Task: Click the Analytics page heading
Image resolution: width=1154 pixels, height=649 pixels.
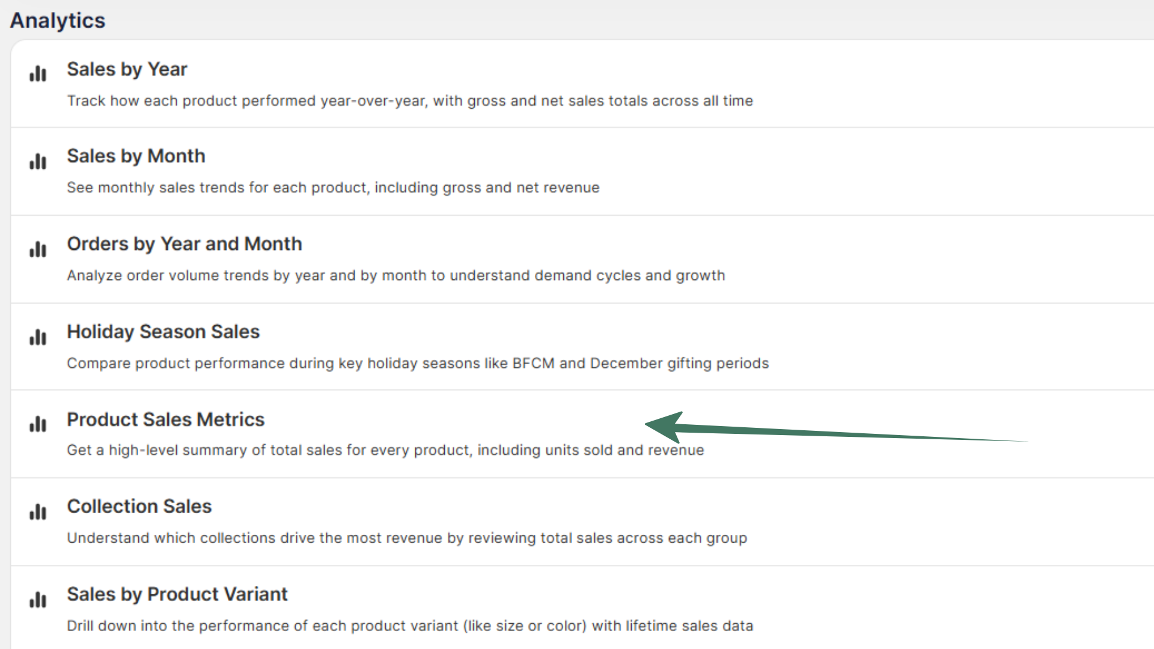Action: tap(57, 20)
